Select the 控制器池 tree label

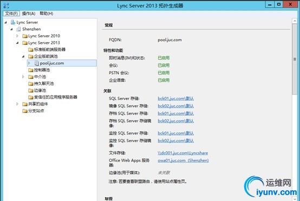point(42,70)
